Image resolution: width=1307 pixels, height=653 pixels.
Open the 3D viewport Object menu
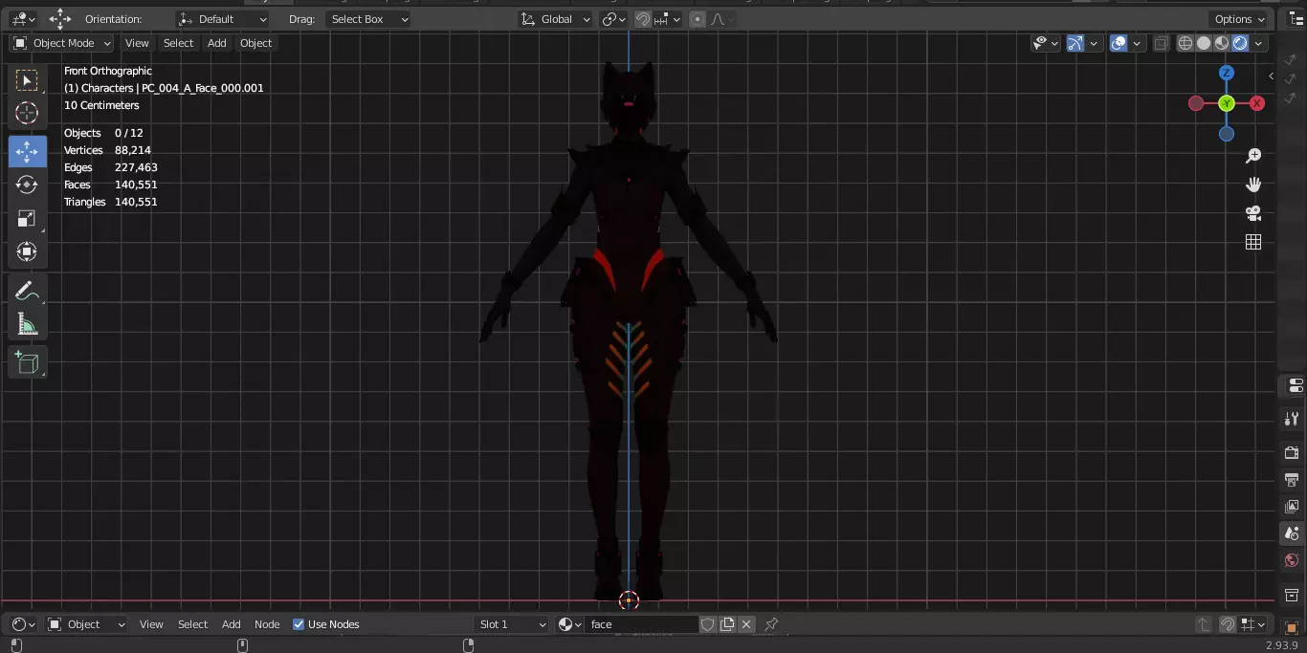255,43
